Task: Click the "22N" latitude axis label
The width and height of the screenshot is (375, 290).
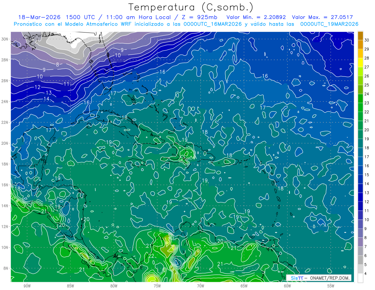Action: [x=5, y=122]
